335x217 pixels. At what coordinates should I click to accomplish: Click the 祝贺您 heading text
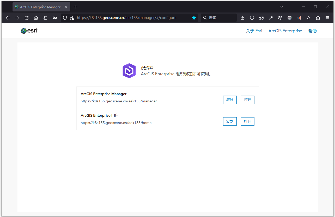[x=147, y=68]
